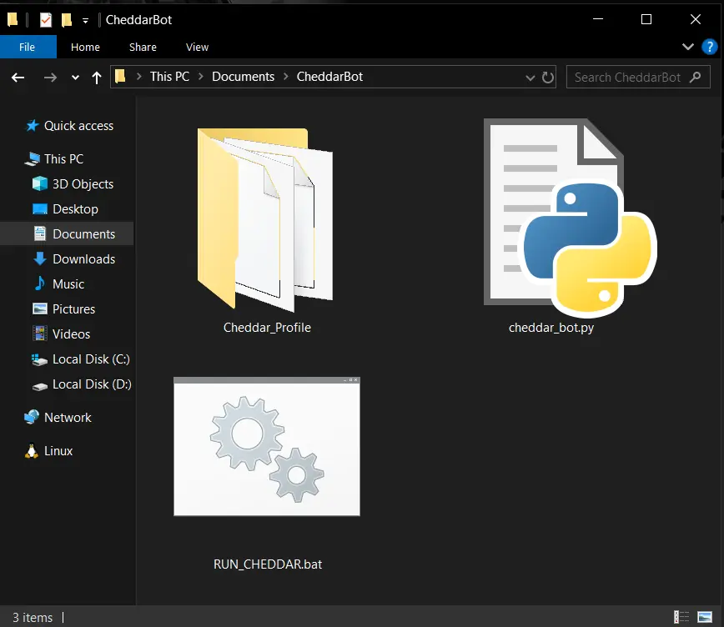Click the Network globe icon
Screen dimensions: 724x627
[32, 418]
